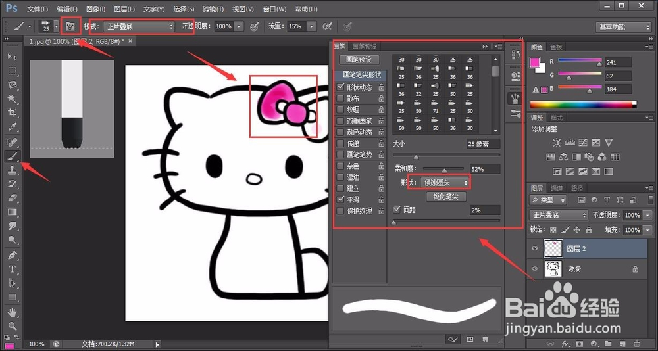This screenshot has height=351, width=658.
Task: Click the Color Balance adjustment icon
Action: point(564,157)
